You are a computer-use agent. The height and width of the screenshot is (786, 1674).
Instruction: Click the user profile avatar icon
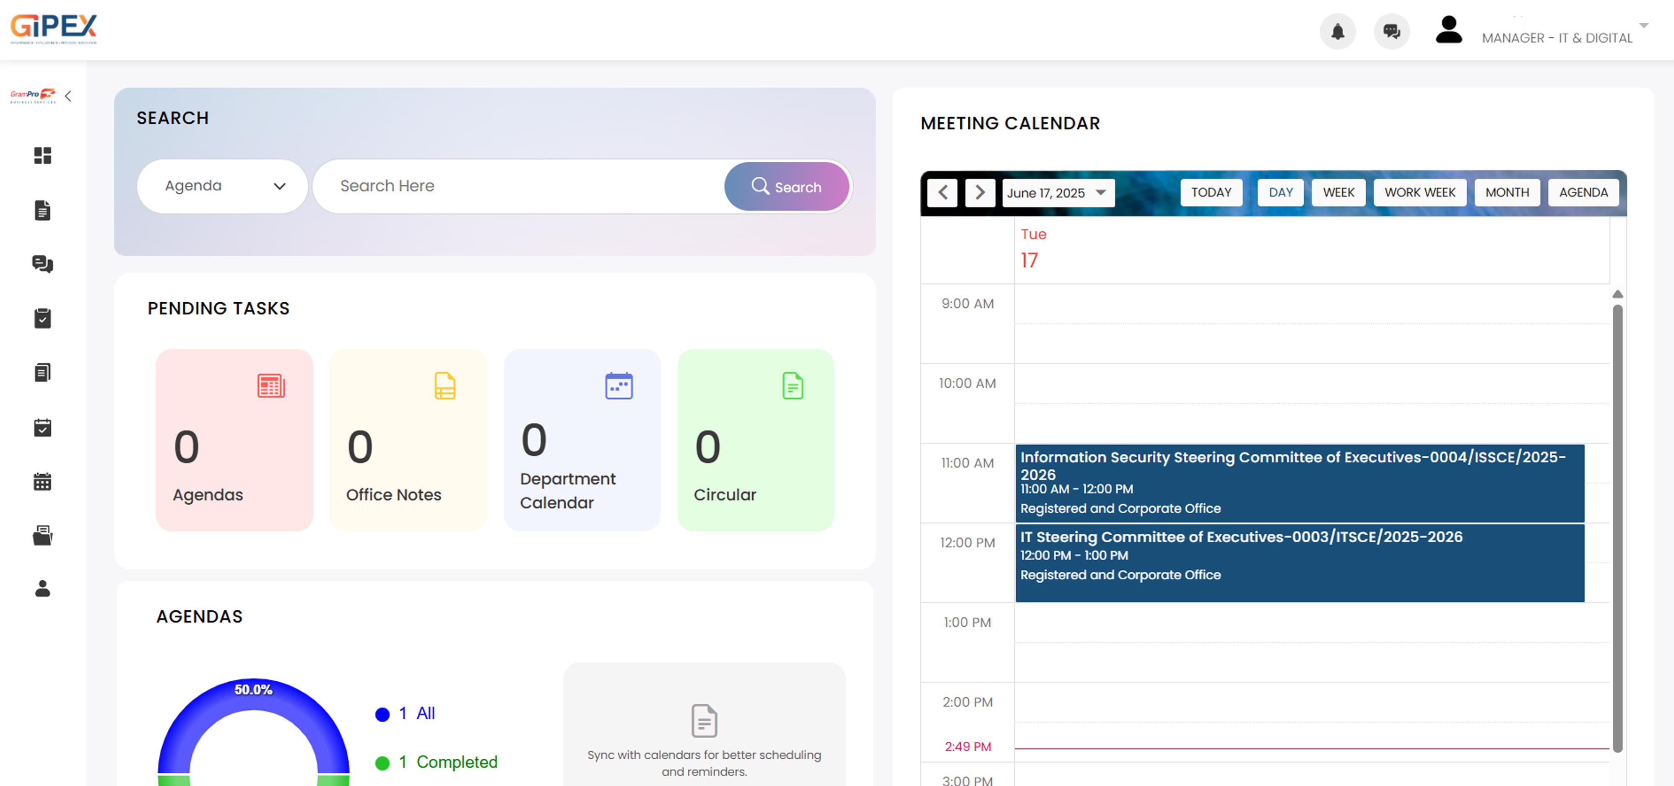click(x=1448, y=30)
